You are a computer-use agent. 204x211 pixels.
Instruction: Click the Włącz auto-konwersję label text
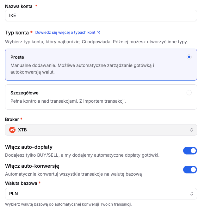32,166
